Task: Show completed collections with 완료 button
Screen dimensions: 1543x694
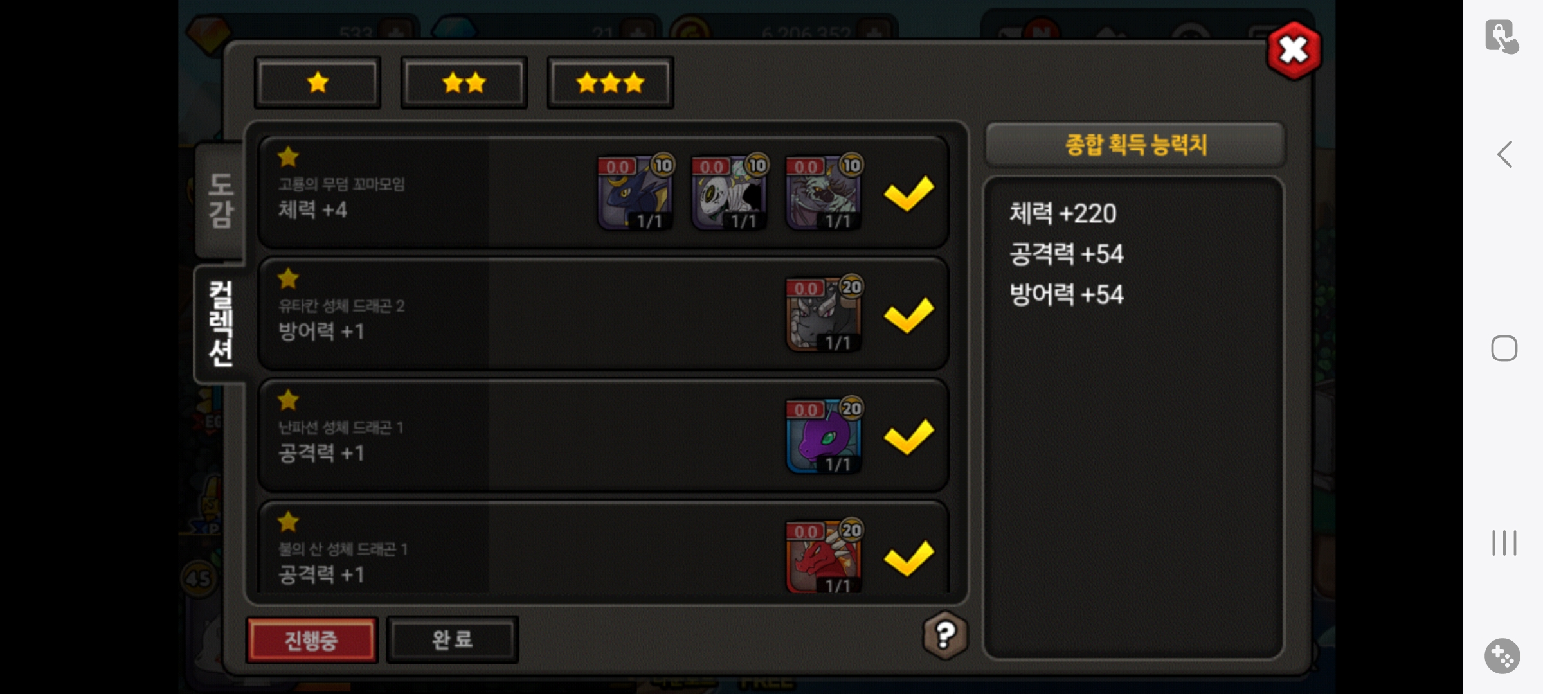Action: (453, 639)
